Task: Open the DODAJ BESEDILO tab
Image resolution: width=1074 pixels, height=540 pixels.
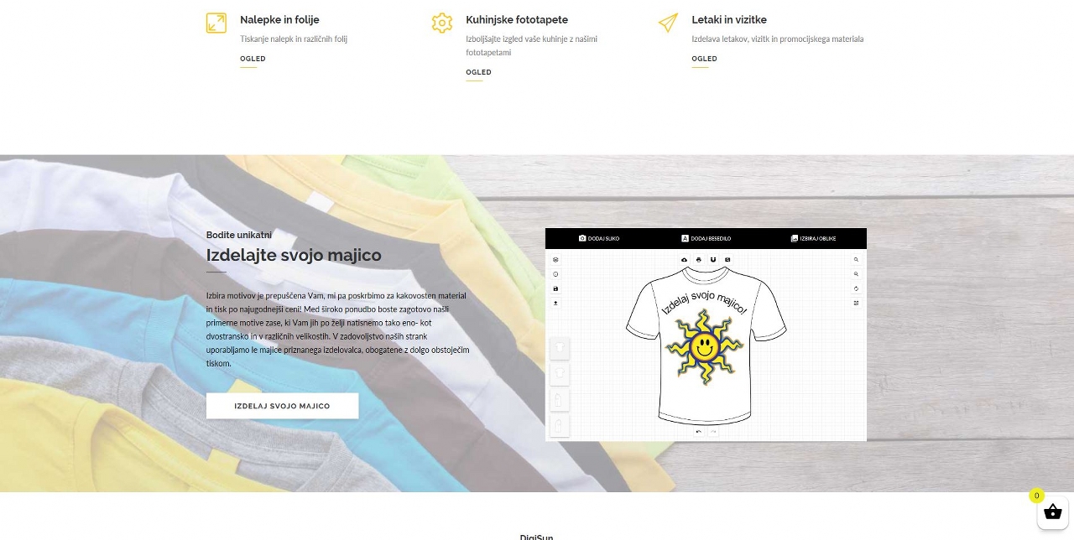Action: tap(706, 239)
